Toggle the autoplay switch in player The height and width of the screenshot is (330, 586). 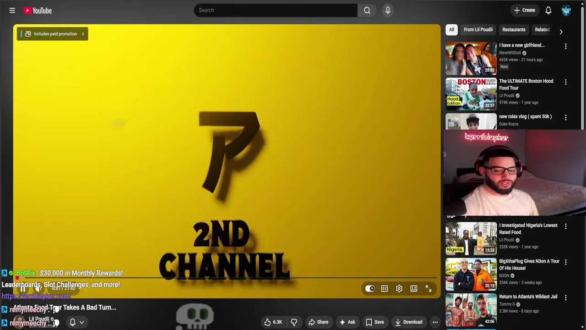point(370,289)
